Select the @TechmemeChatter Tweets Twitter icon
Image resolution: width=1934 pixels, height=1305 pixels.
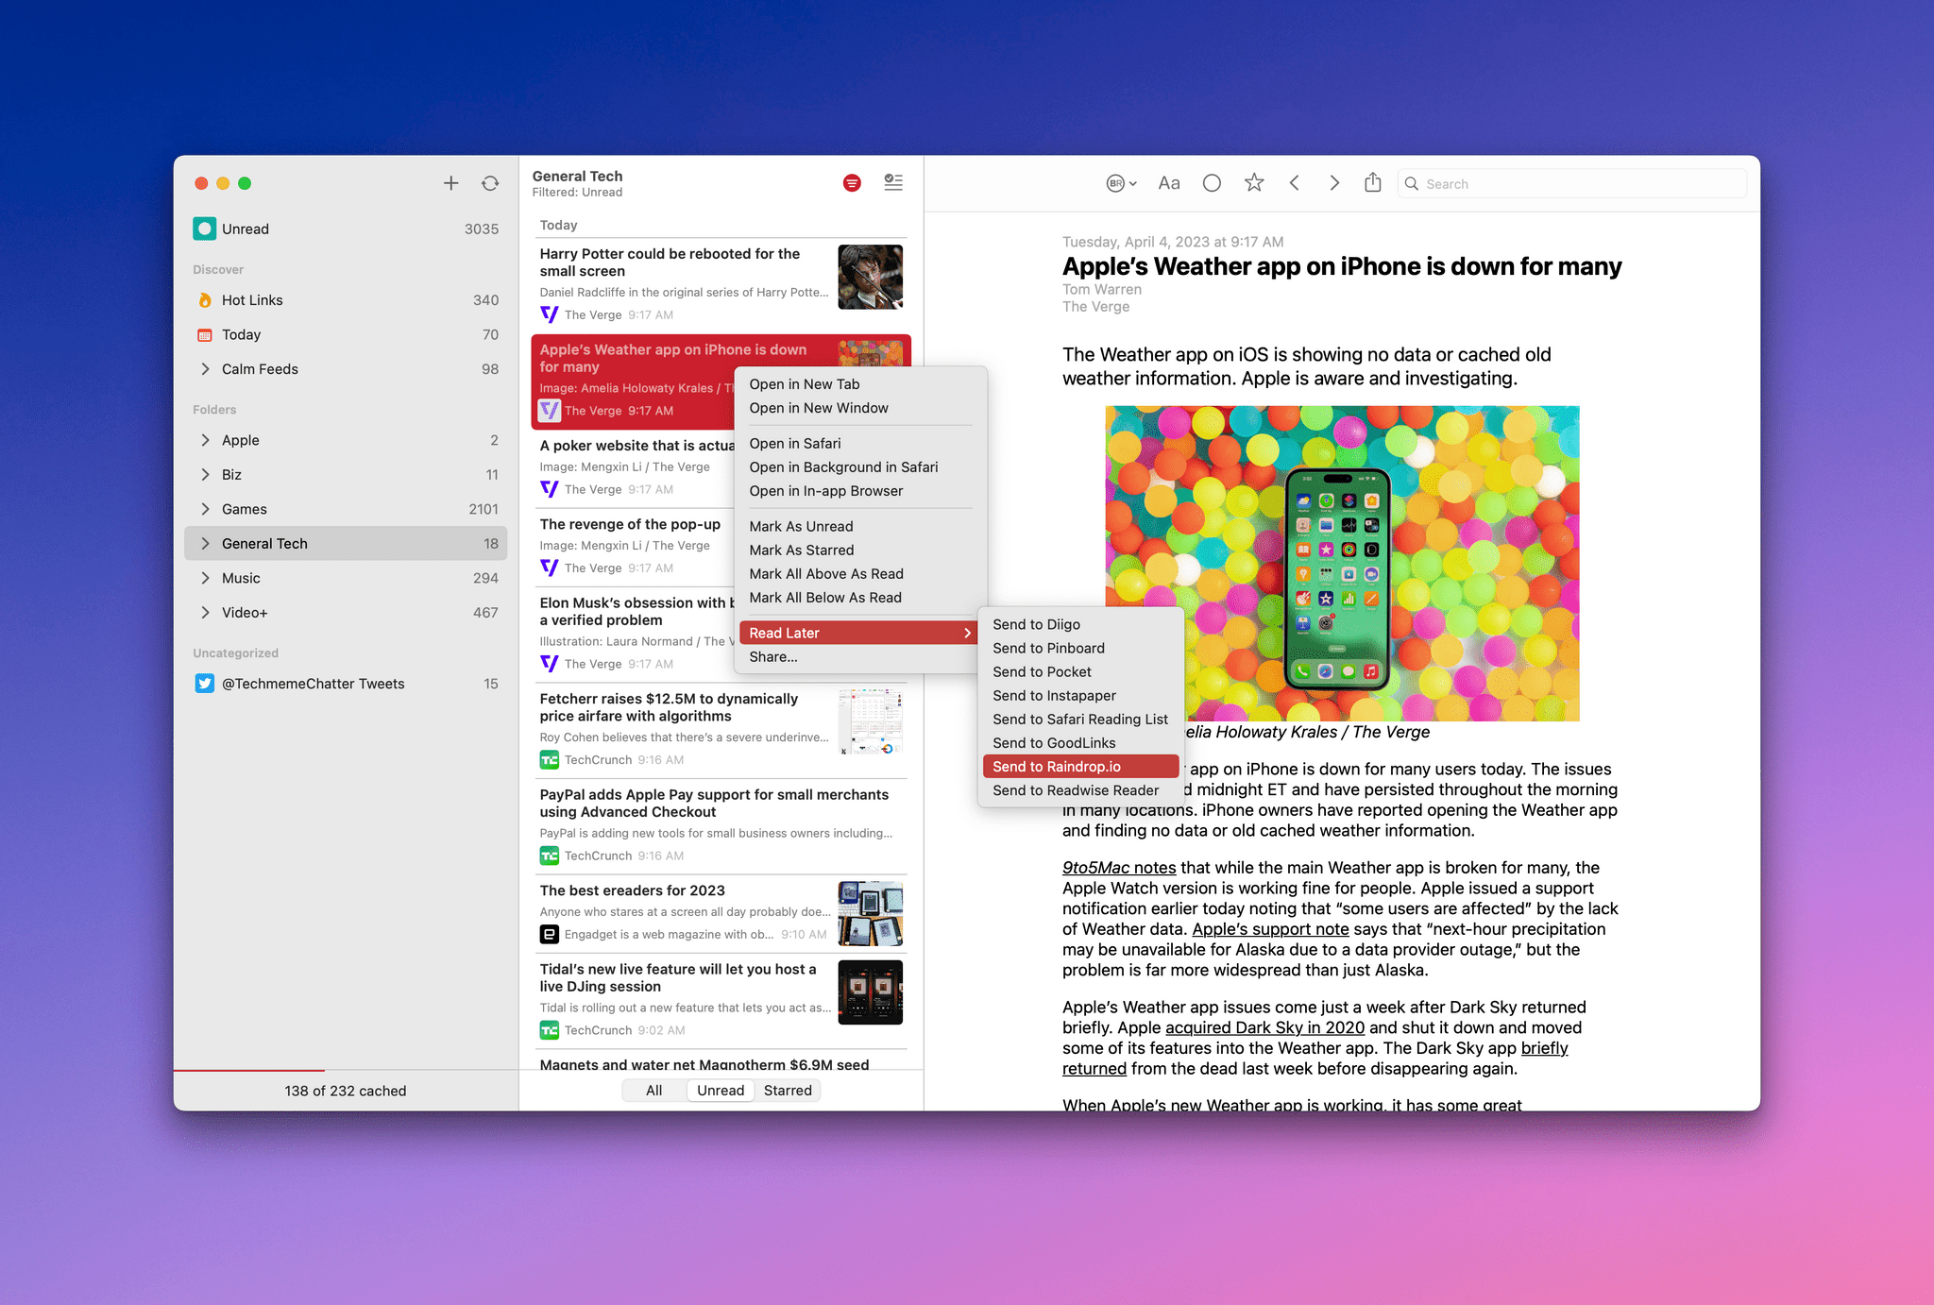pyautogui.click(x=204, y=684)
